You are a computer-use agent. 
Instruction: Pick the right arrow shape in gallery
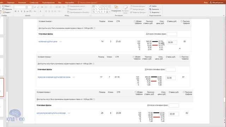pyautogui.click(x=102, y=9)
